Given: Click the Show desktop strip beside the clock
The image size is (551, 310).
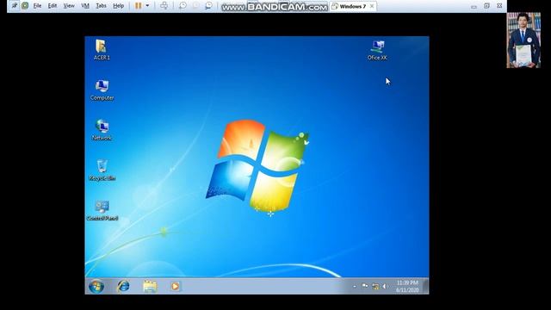Looking at the screenshot, I should [426, 287].
